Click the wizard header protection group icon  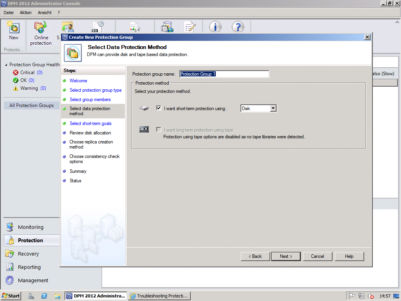point(73,53)
